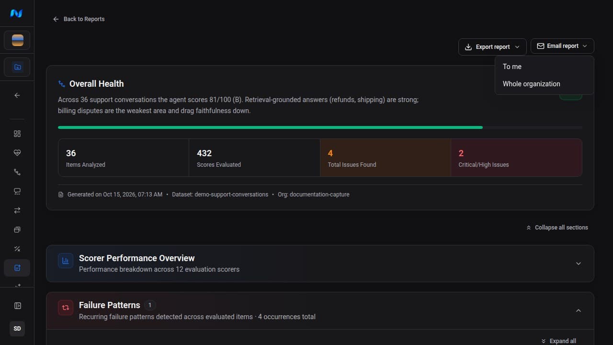Click the Scorer Performance bar chart icon

66,261
